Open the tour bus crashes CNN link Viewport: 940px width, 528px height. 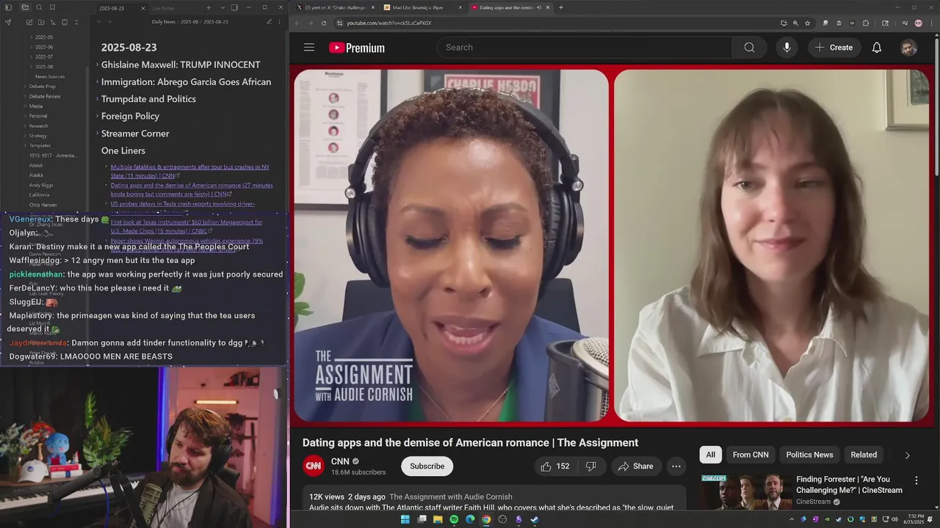tap(190, 171)
